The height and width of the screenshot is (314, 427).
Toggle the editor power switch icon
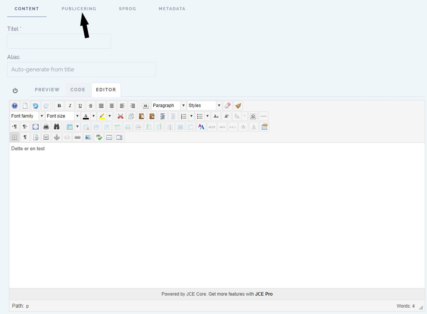(15, 91)
